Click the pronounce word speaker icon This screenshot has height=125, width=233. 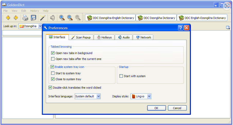(x=52, y=18)
